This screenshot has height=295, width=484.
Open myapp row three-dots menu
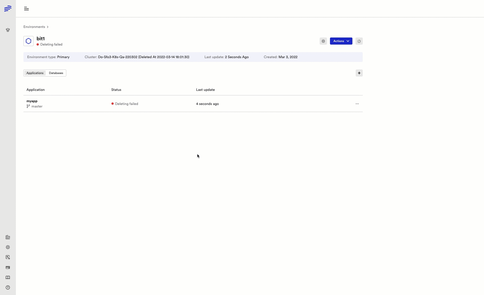(x=357, y=104)
